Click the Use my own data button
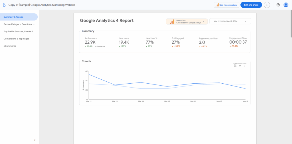The image size is (292, 144). click(226, 5)
